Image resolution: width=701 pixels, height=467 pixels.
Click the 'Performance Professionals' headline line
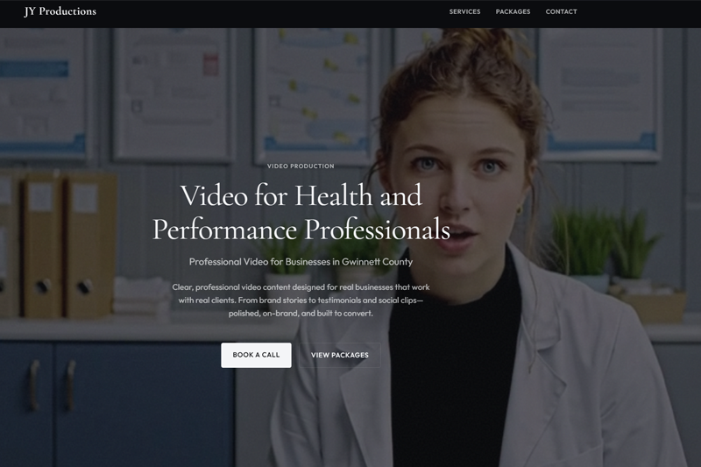click(301, 230)
